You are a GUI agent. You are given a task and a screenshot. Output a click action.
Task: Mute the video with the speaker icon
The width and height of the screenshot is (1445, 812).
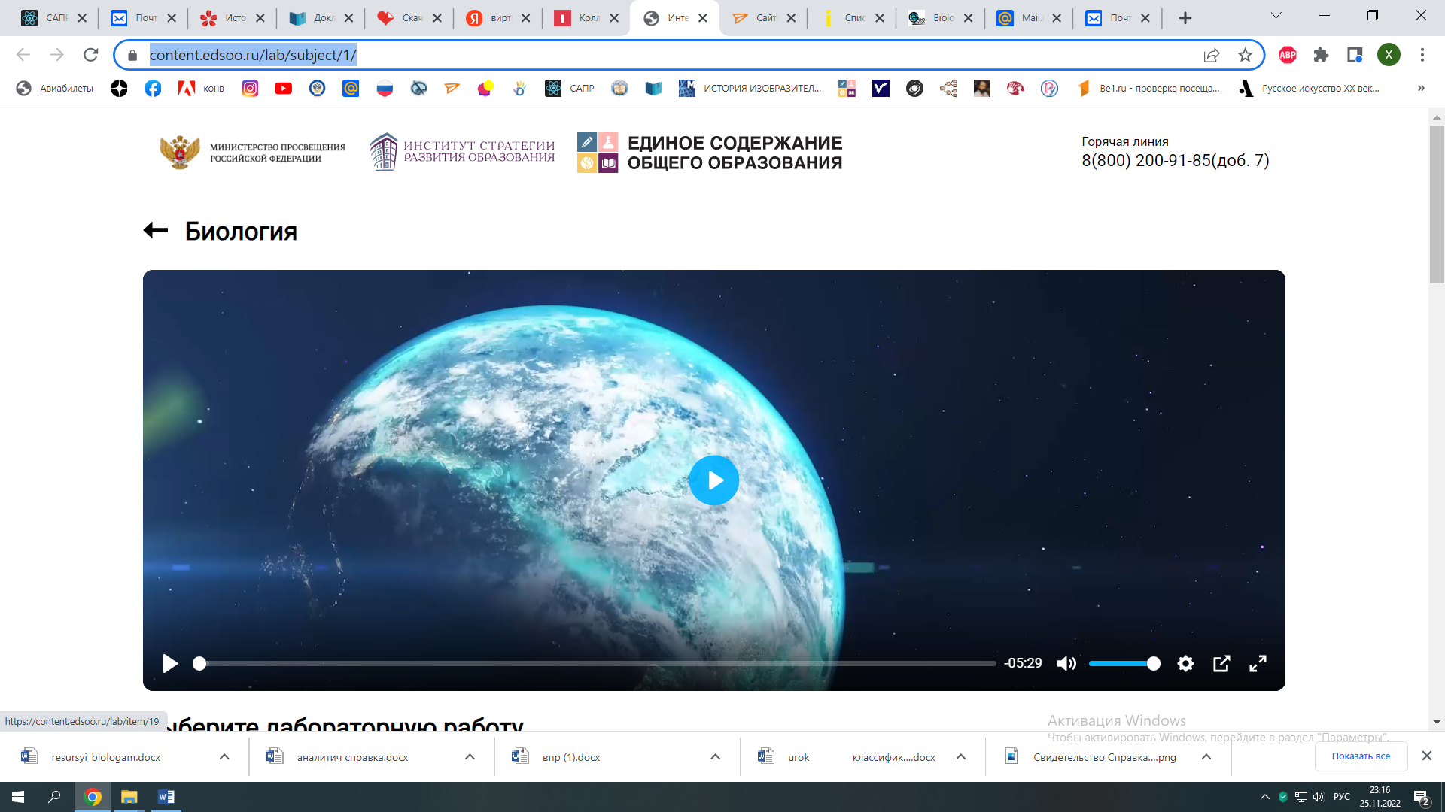[1066, 663]
